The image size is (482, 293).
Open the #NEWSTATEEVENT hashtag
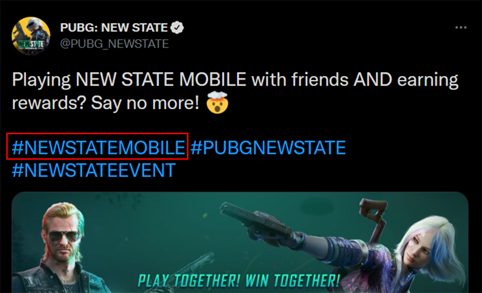[94, 171]
